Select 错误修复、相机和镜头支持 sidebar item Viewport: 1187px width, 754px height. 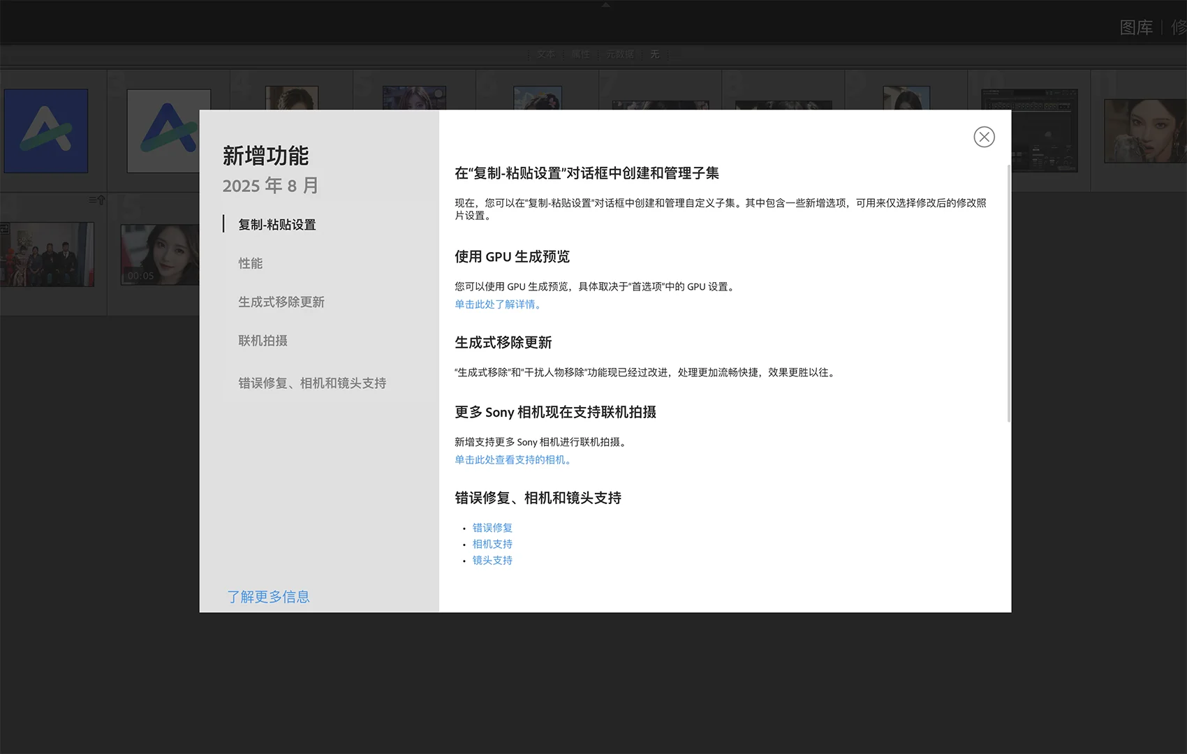(x=312, y=383)
